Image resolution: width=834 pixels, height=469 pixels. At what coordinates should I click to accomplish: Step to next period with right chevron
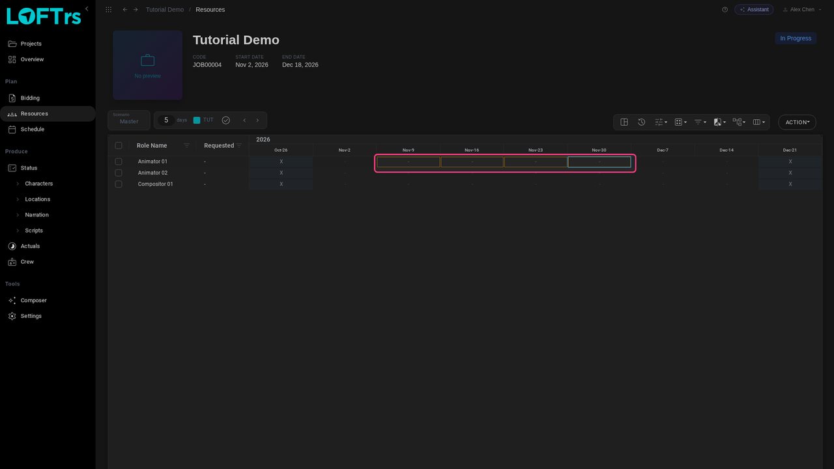pyautogui.click(x=257, y=121)
